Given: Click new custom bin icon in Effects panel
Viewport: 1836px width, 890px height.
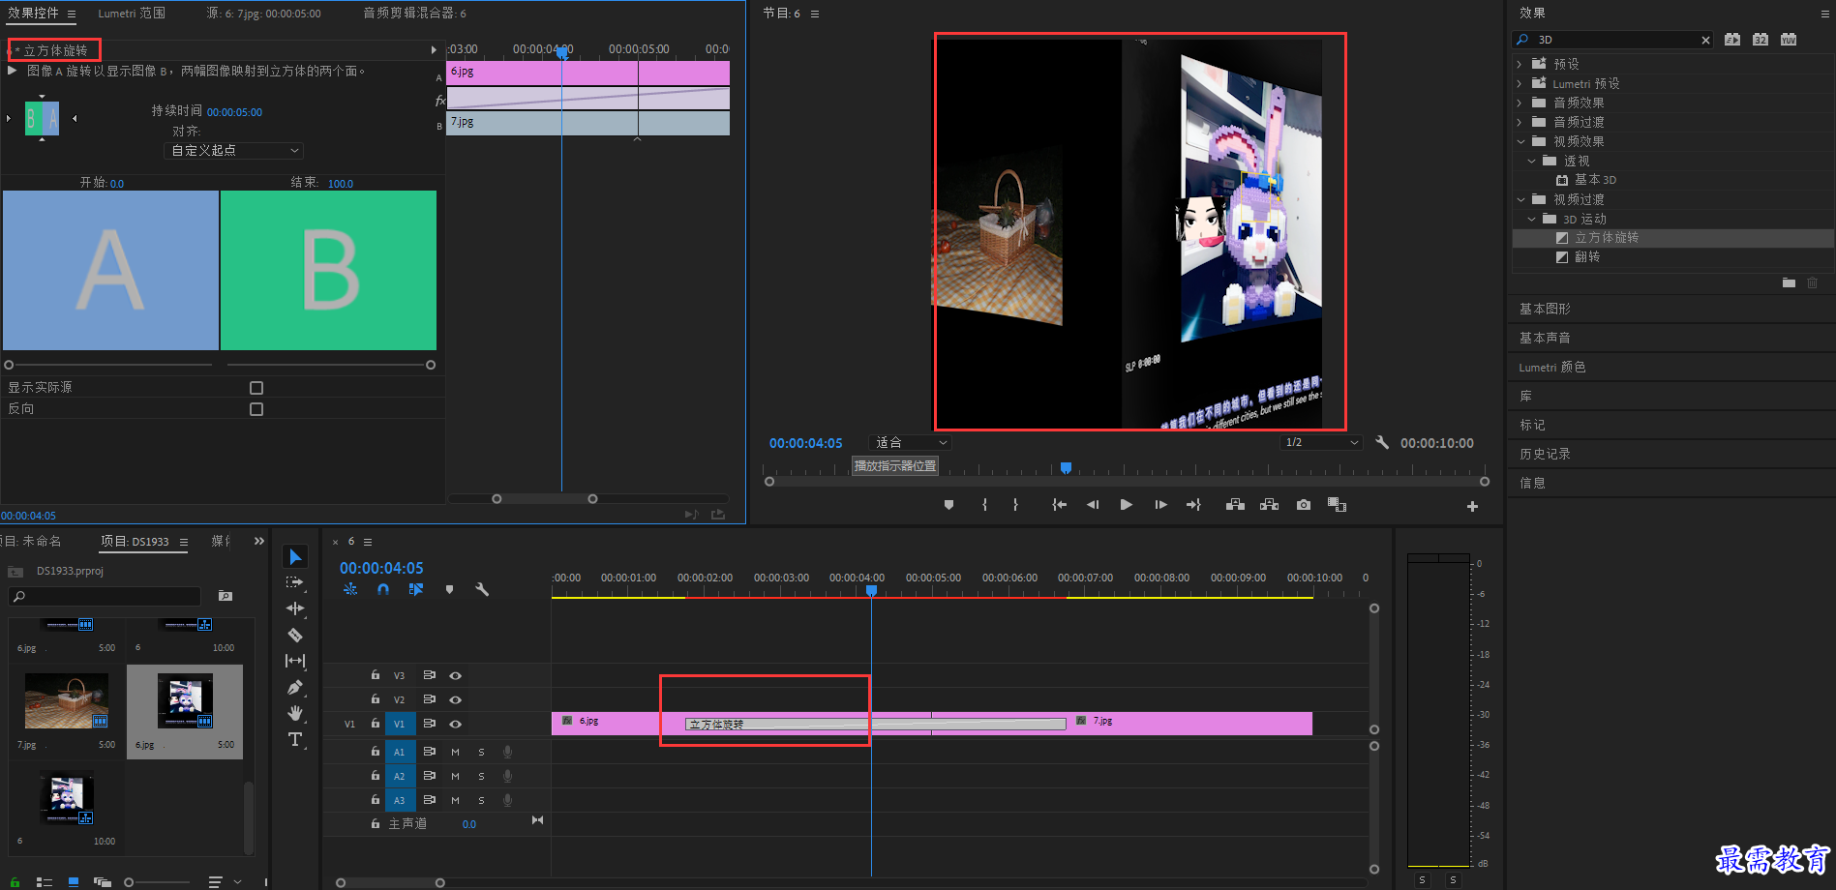Looking at the screenshot, I should click(x=1789, y=282).
